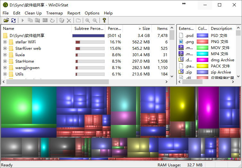
Task: Expand the Utils folder tree node
Action: pyautogui.click(x=5, y=74)
